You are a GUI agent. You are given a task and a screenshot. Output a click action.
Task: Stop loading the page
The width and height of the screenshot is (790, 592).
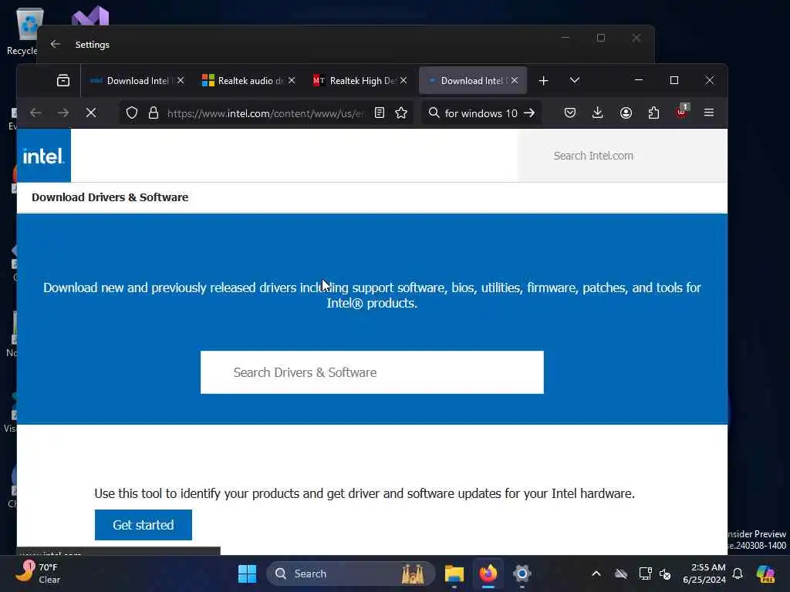tap(91, 113)
